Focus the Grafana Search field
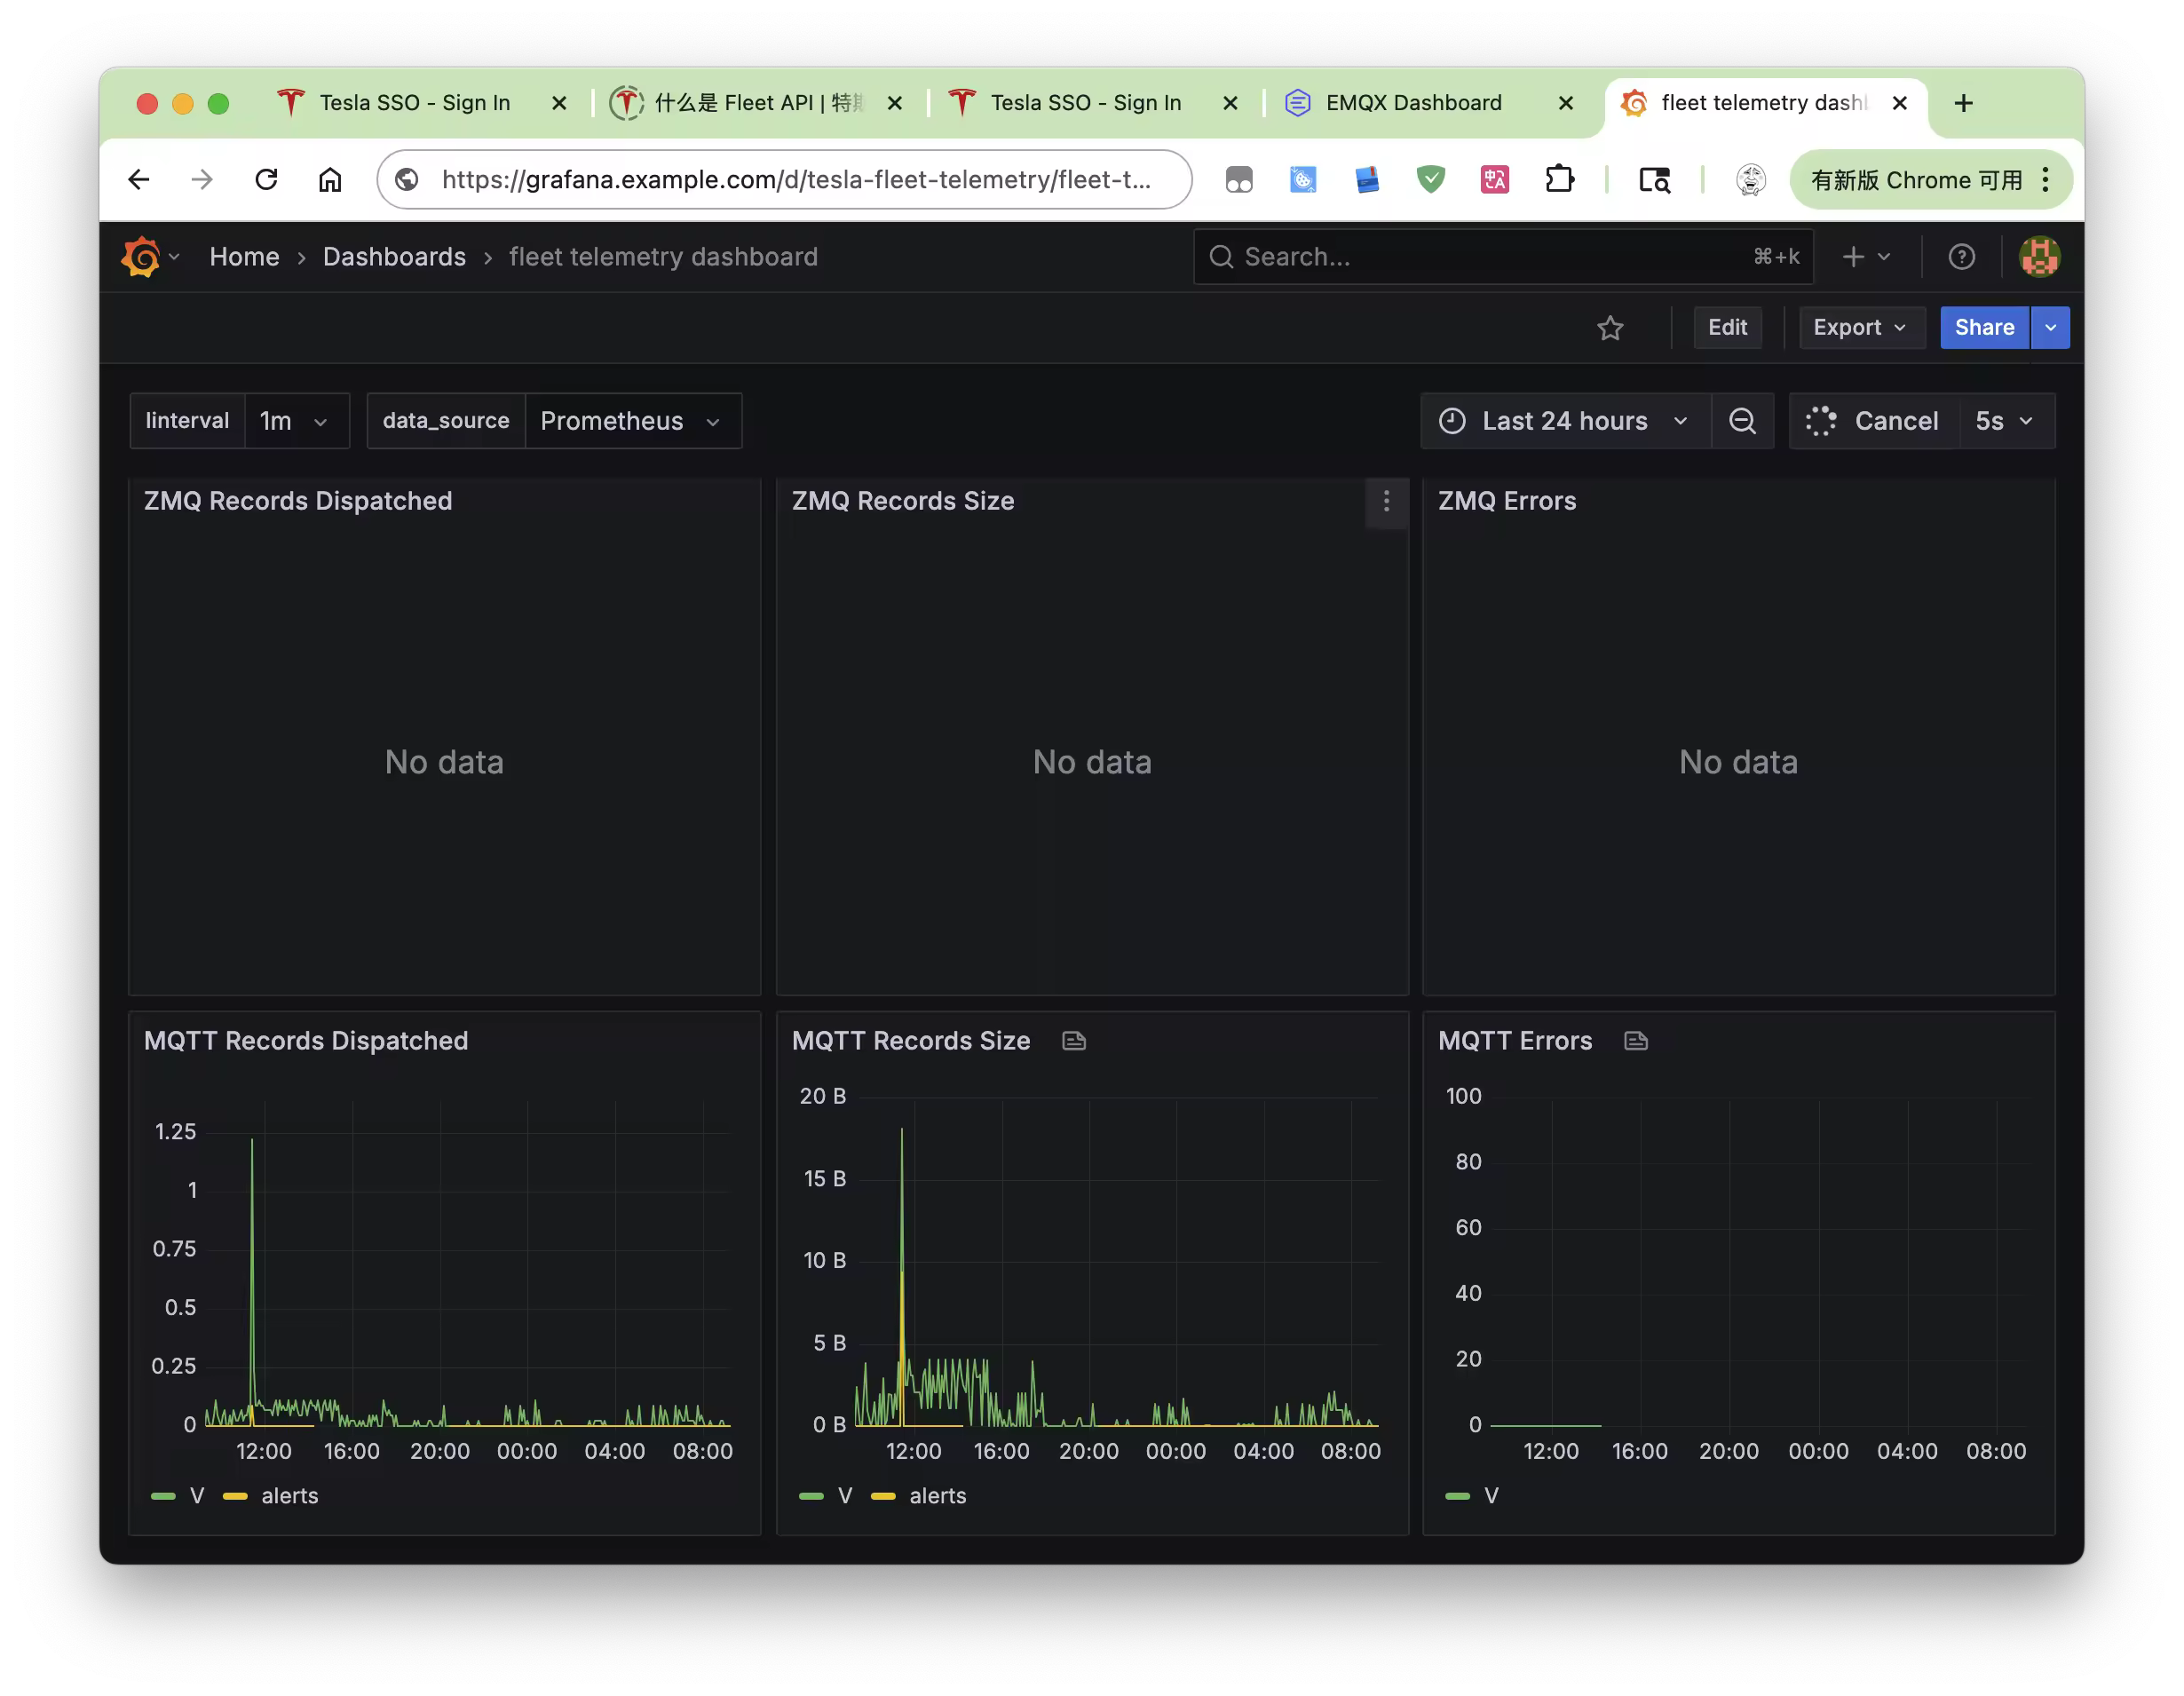Screen dimensions: 2184x1696 pyautogui.click(x=1502, y=257)
